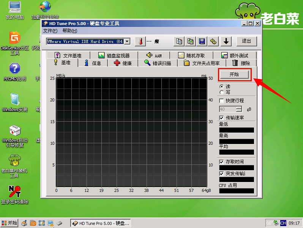Viewport: 303px width, 228px height.
Task: Switch to the 额外测试 tab
Action: pos(235,55)
